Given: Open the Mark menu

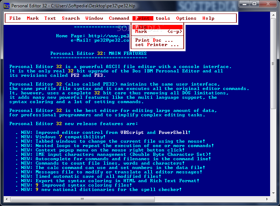Looking at the screenshot, I should click(33, 18).
